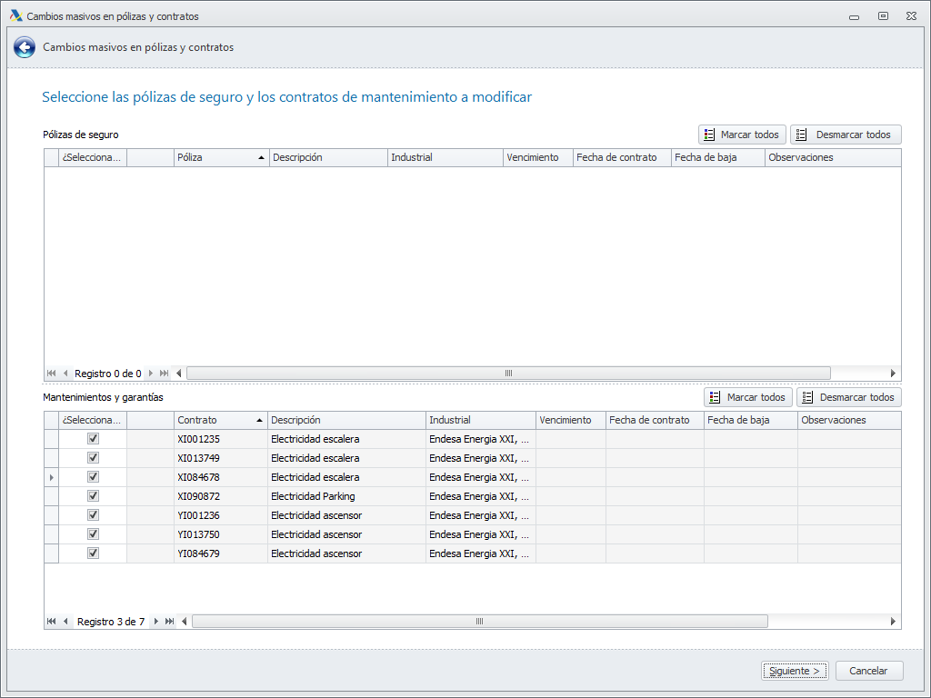Sort by Contrato column header

coord(220,420)
